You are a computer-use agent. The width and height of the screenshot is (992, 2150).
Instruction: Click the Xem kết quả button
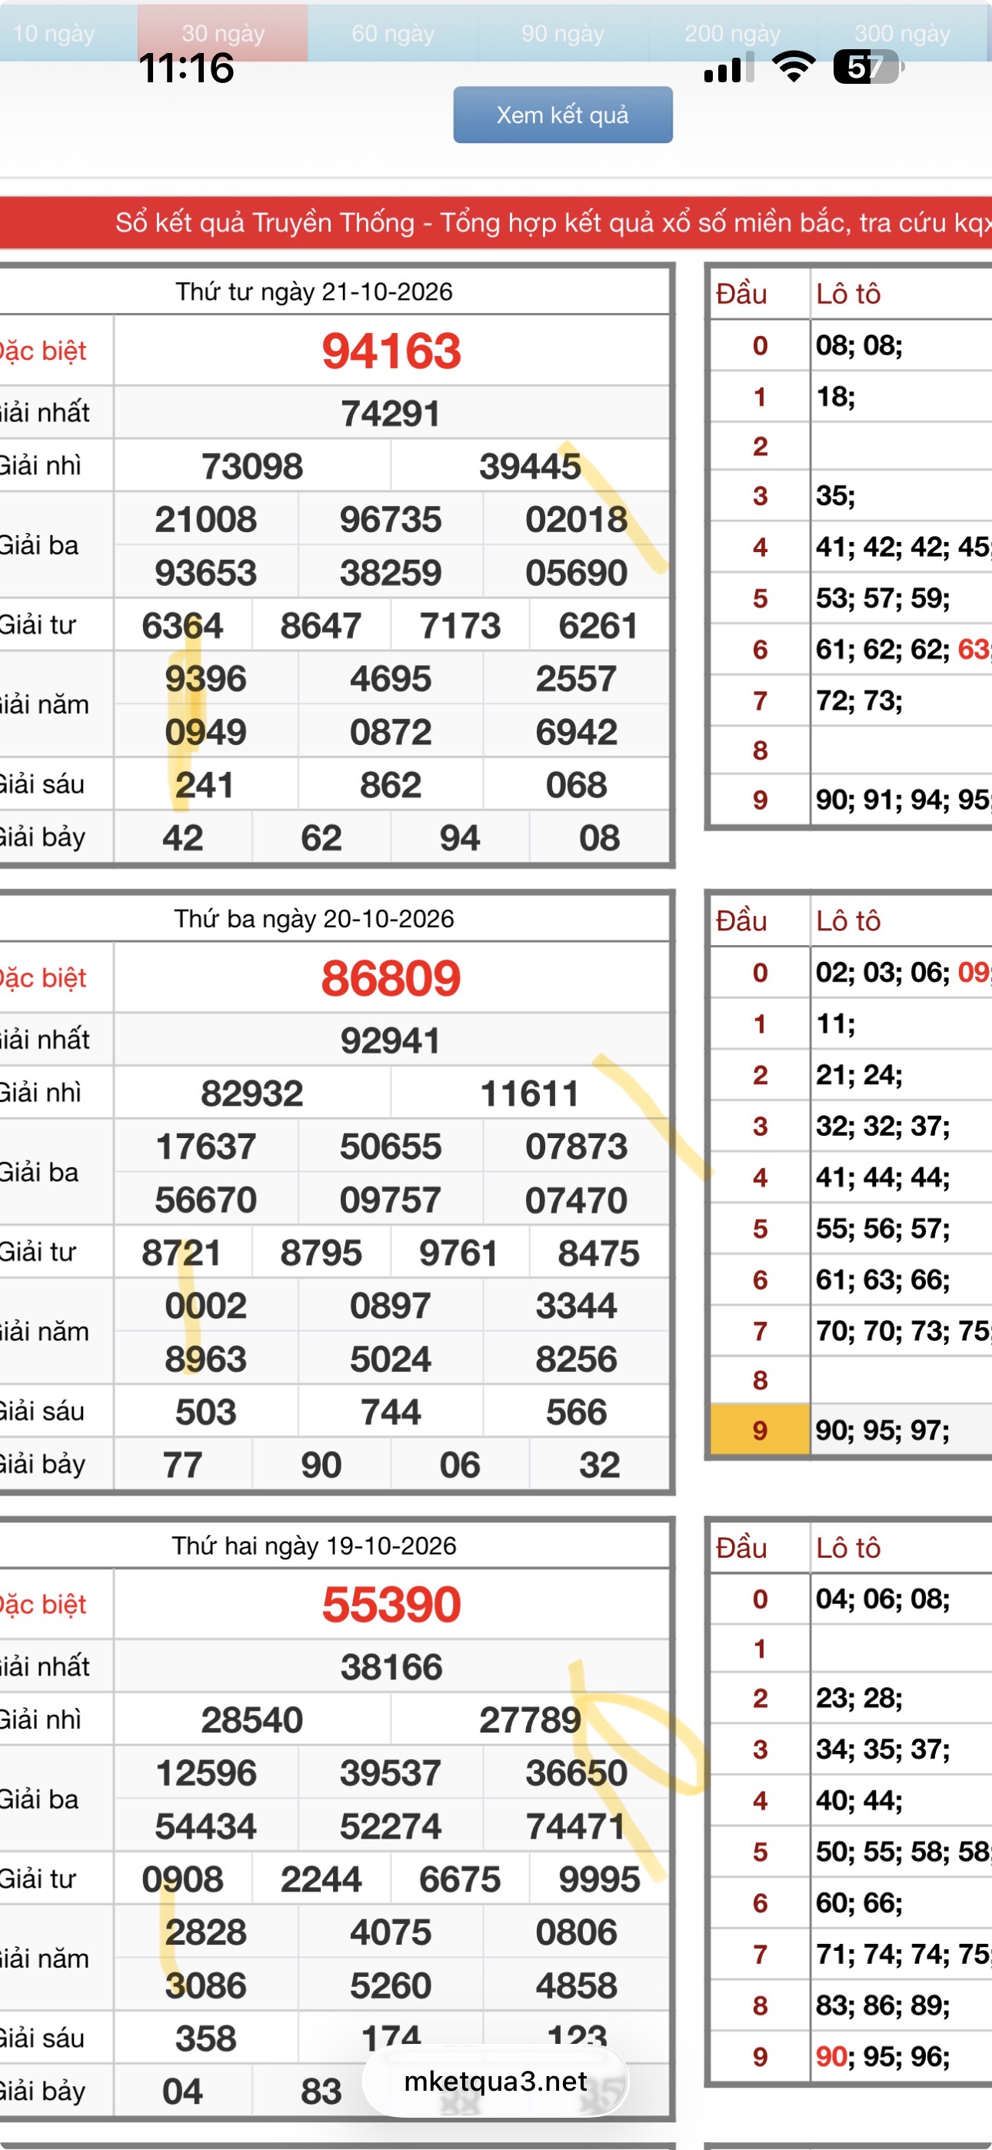point(563,115)
